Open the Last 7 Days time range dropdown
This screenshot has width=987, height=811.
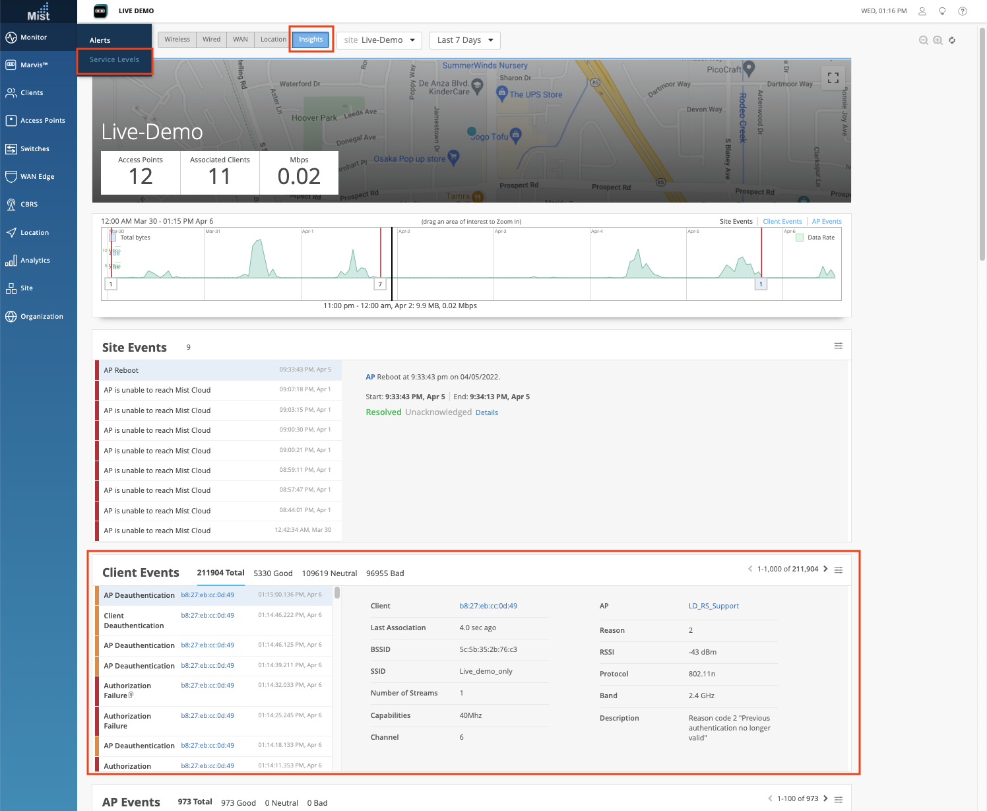464,40
